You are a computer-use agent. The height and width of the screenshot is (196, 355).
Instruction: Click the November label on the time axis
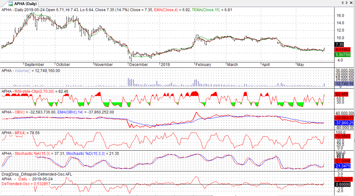pyautogui.click(x=104, y=64)
